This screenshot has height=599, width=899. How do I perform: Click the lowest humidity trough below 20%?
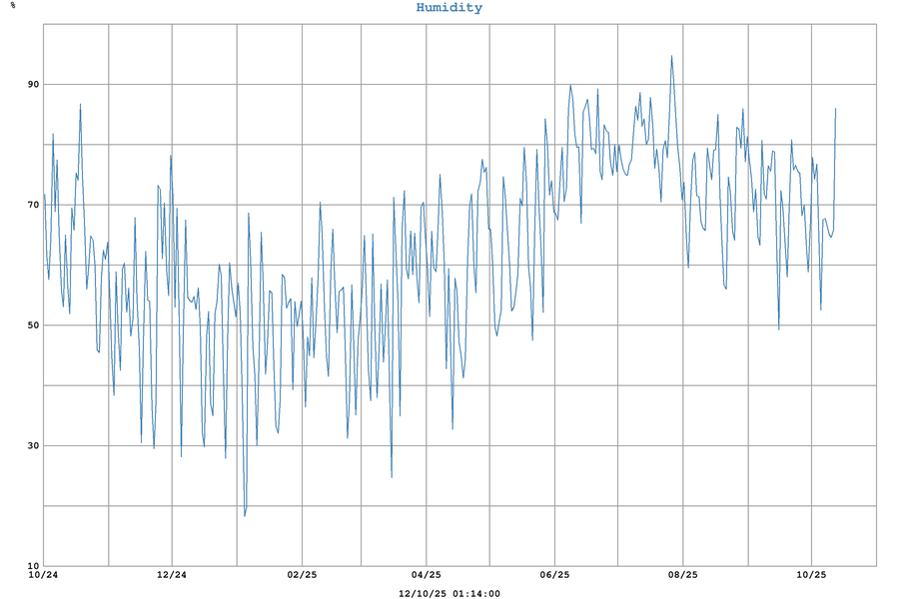(244, 516)
